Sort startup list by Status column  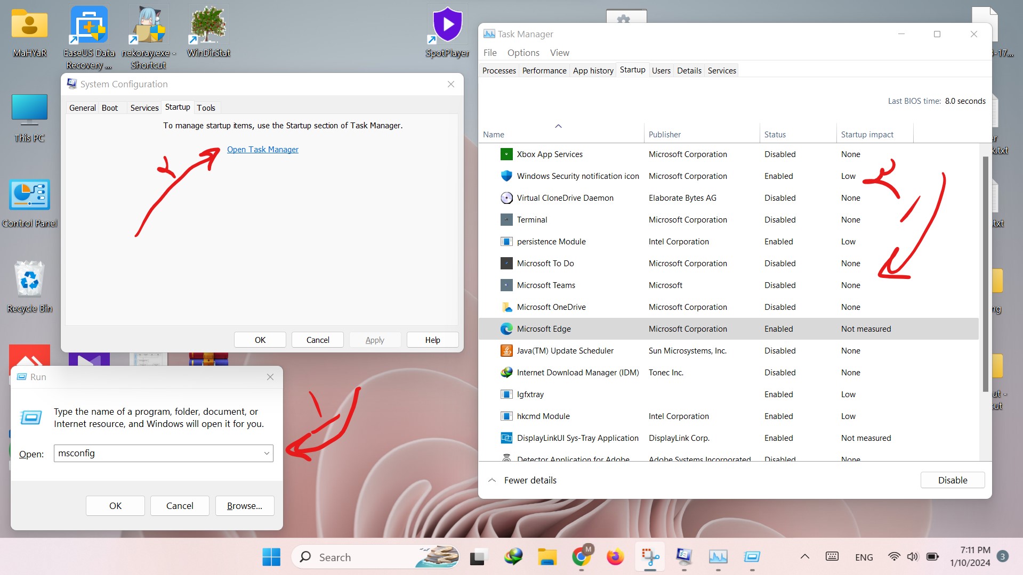(x=798, y=134)
